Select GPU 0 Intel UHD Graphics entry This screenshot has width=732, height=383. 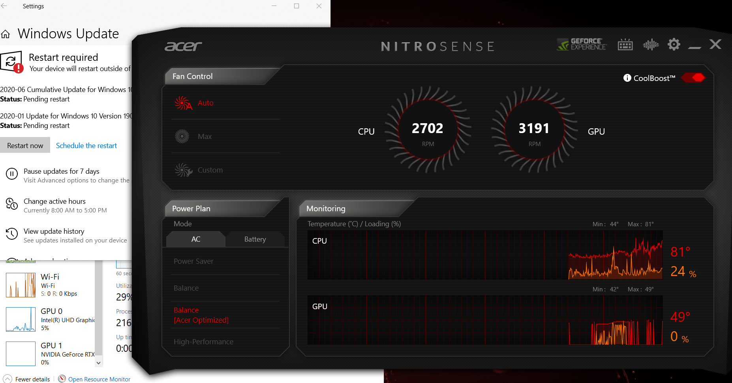(50, 319)
